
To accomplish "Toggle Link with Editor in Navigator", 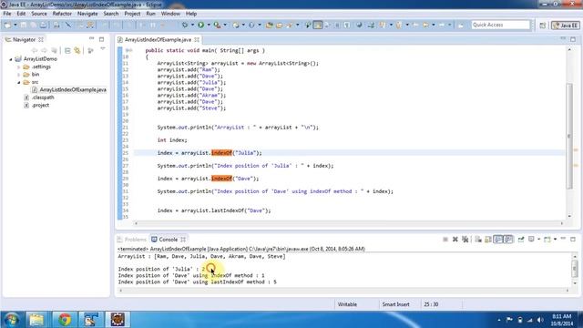I will pyautogui.click(x=77, y=50).
